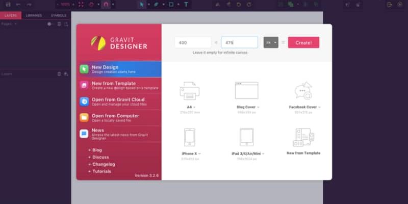Click the 100% zoom level value
The width and height of the screenshot is (408, 204).
click(65, 5)
